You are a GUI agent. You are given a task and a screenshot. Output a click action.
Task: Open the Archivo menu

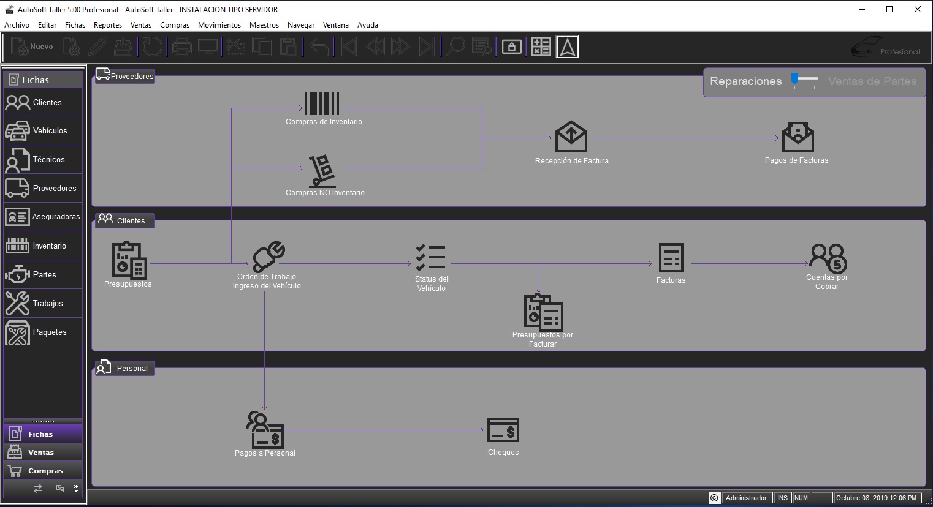(17, 25)
